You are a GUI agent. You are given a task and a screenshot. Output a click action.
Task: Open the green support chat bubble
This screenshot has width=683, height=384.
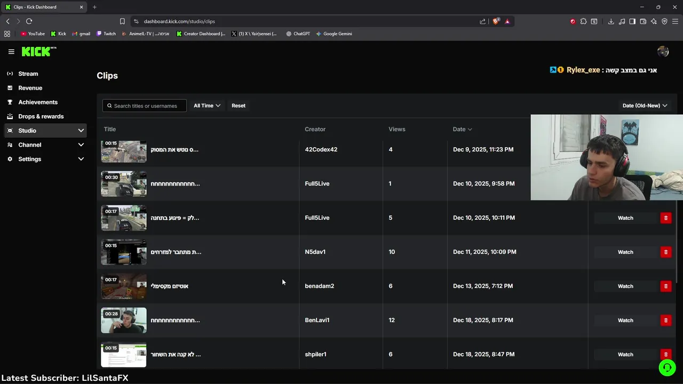pyautogui.click(x=666, y=367)
